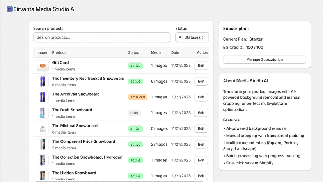This screenshot has height=182, width=323.
Task: Edit The Draft Snowboard
Action: point(201,113)
